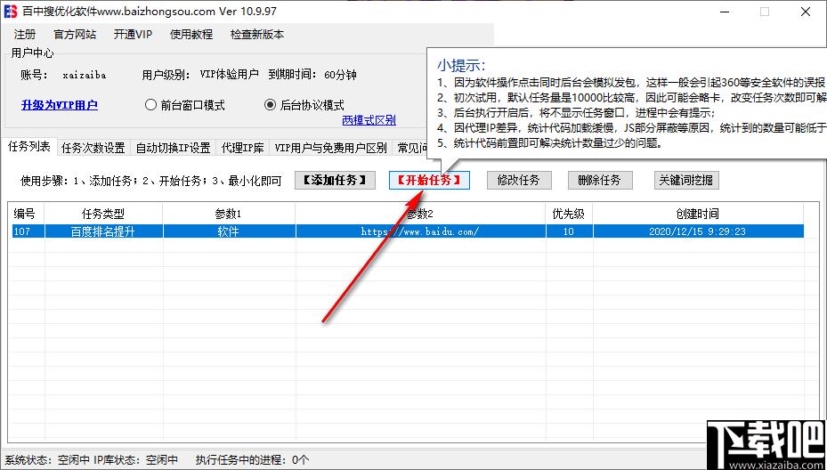Click 执行任务中的进程: 0个 status text
Image resolution: width=827 pixels, height=470 pixels.
252,459
